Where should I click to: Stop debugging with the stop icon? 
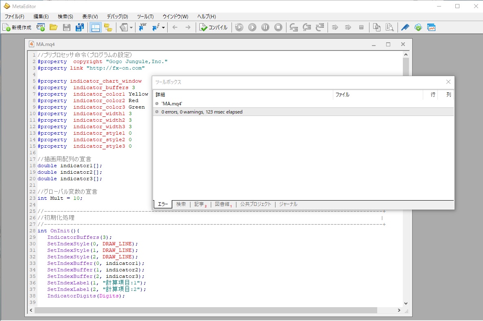click(x=278, y=27)
